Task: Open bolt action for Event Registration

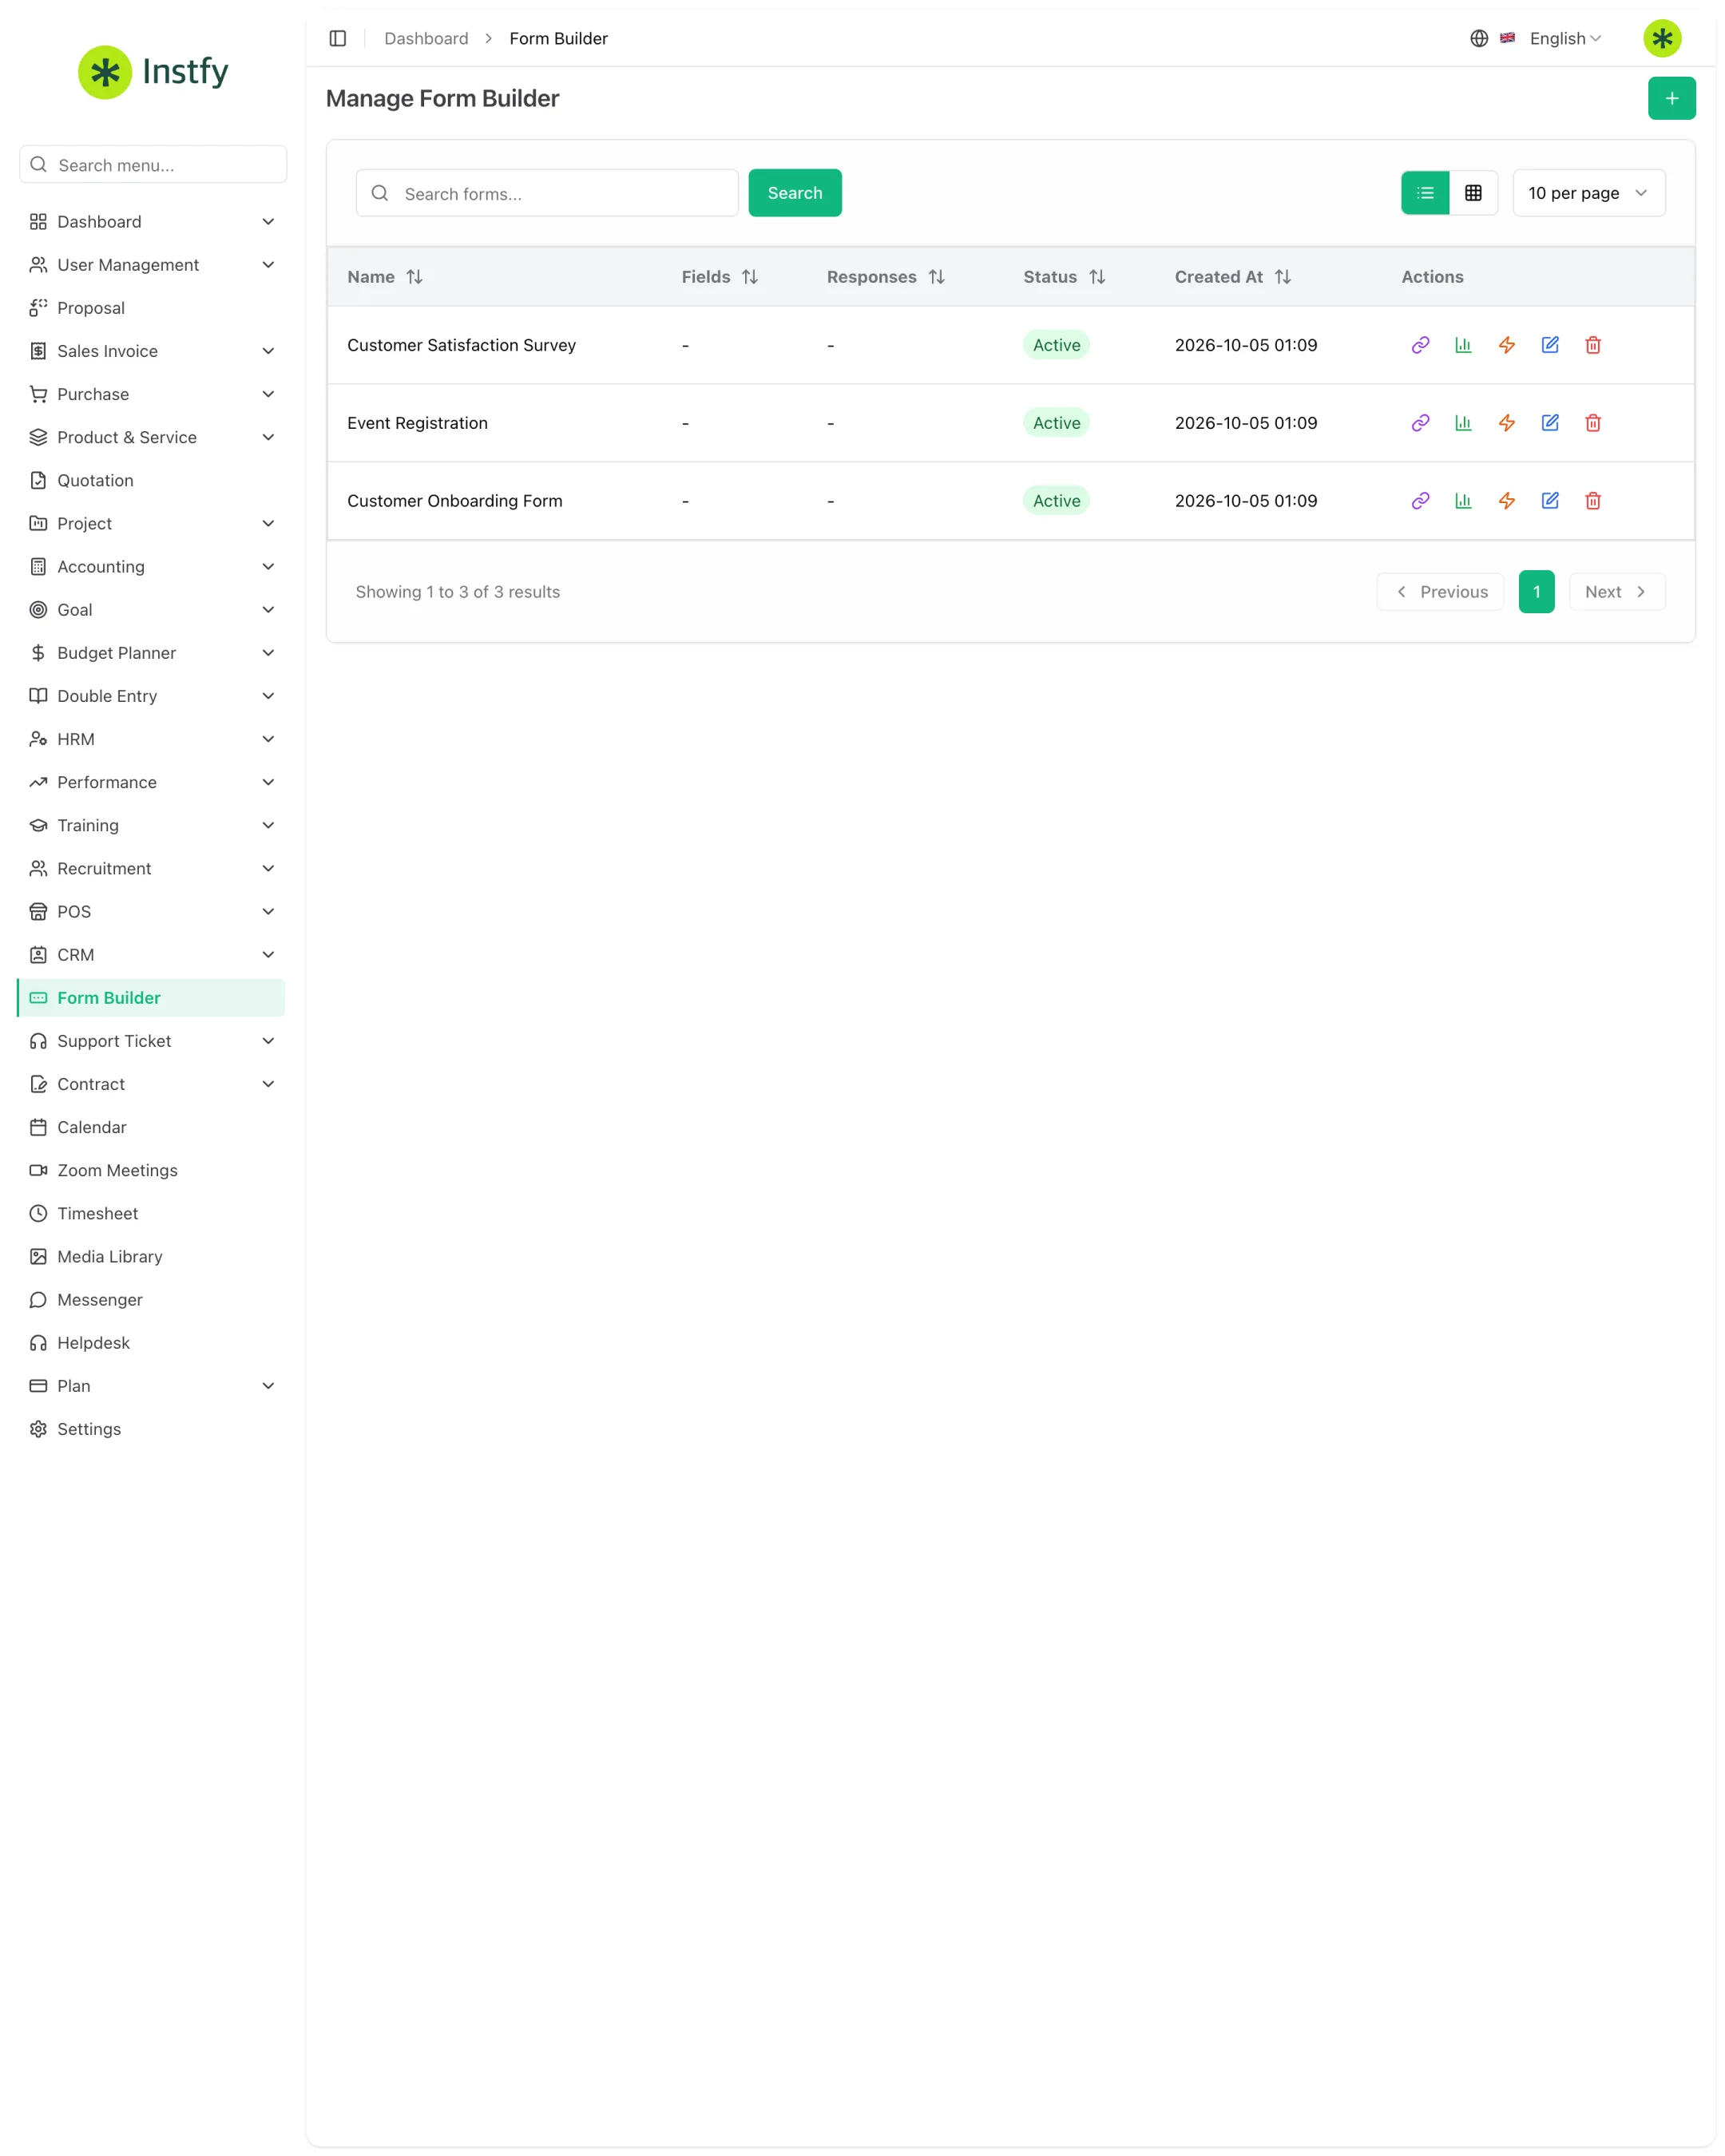Action: point(1507,423)
